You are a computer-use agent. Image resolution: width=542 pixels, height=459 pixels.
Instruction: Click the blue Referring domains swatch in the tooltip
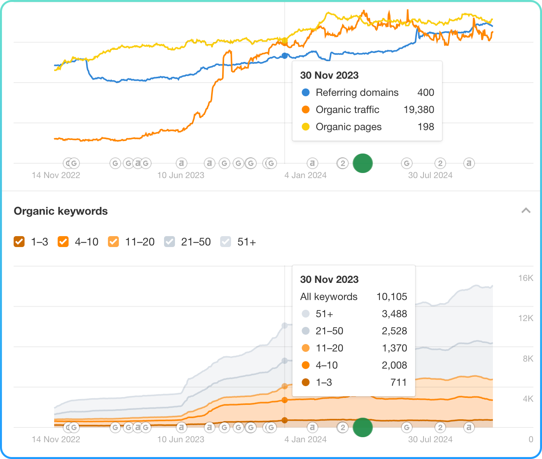tap(306, 93)
